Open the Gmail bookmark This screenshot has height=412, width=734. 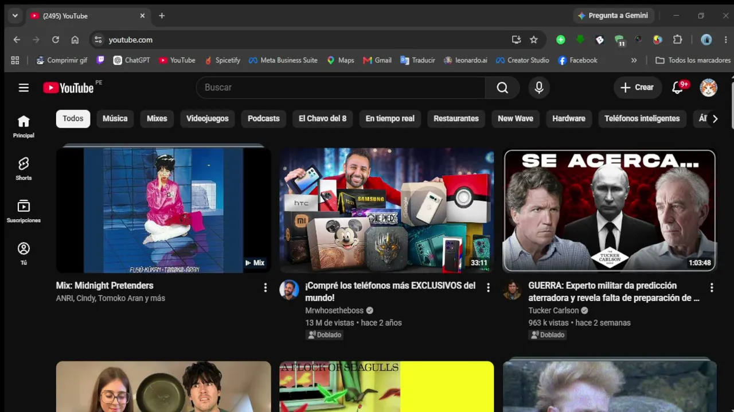pos(377,60)
